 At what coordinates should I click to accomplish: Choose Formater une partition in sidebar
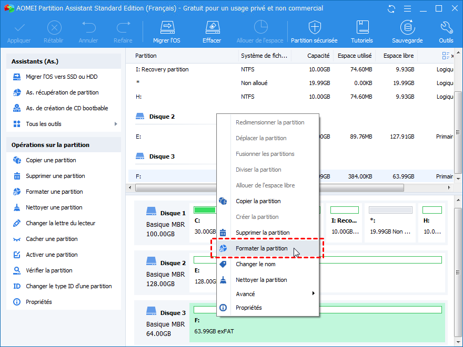54,192
